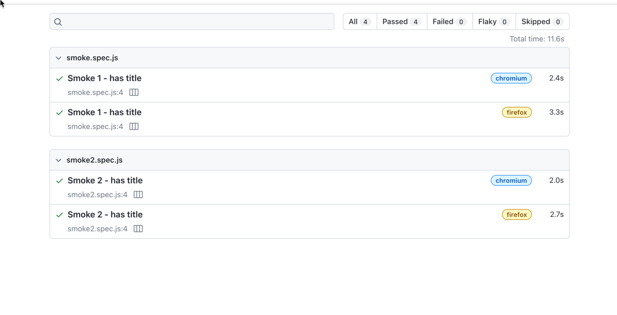Click trace icon in Smoke 2 firefox row
The width and height of the screenshot is (617, 315).
(138, 229)
